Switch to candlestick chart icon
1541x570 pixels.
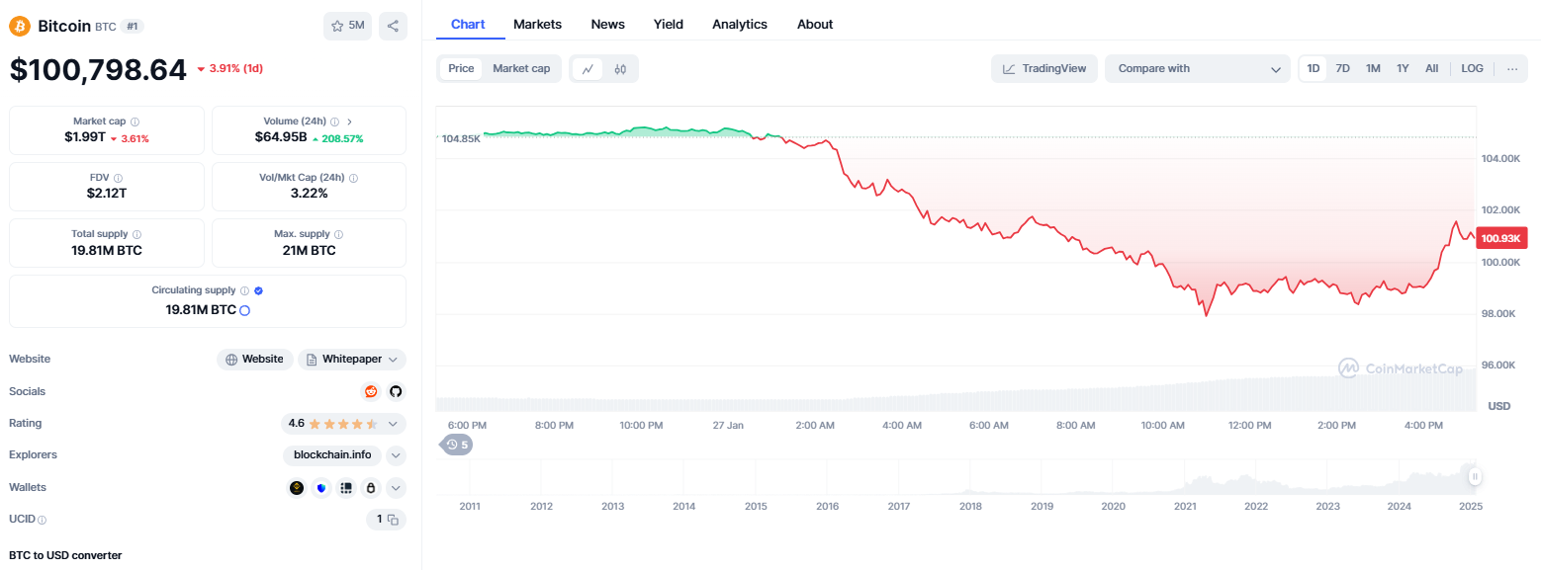click(x=620, y=69)
